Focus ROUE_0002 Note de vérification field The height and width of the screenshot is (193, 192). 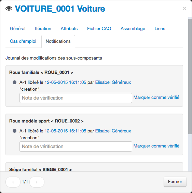[x=76, y=146]
